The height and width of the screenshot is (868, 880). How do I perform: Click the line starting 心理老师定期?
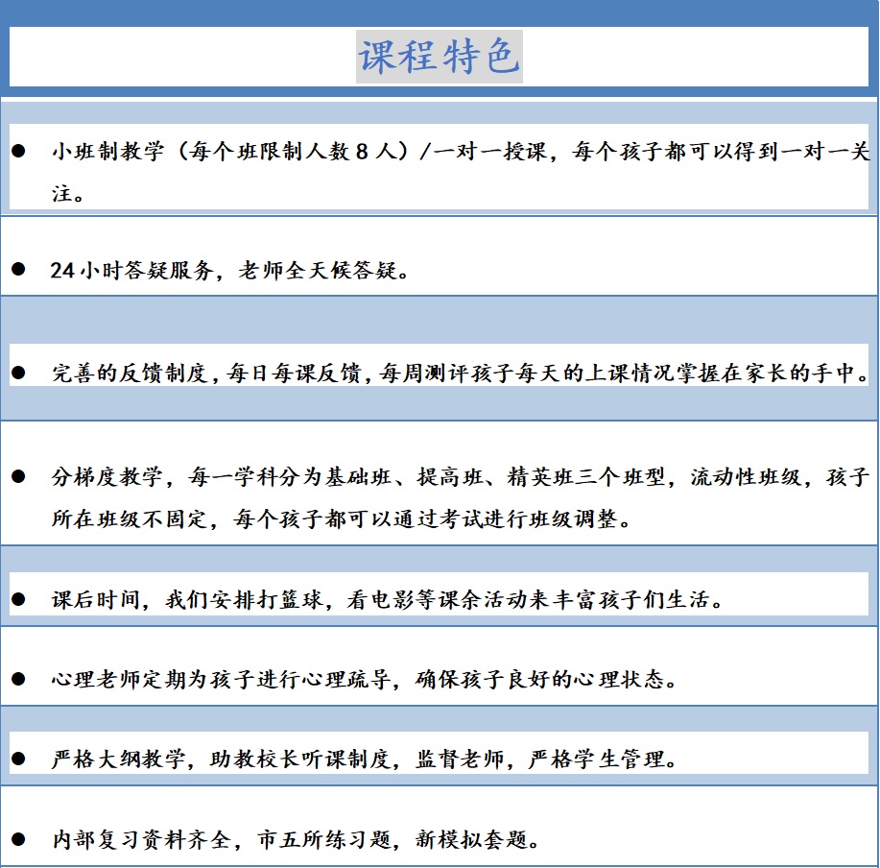pyautogui.click(x=365, y=680)
